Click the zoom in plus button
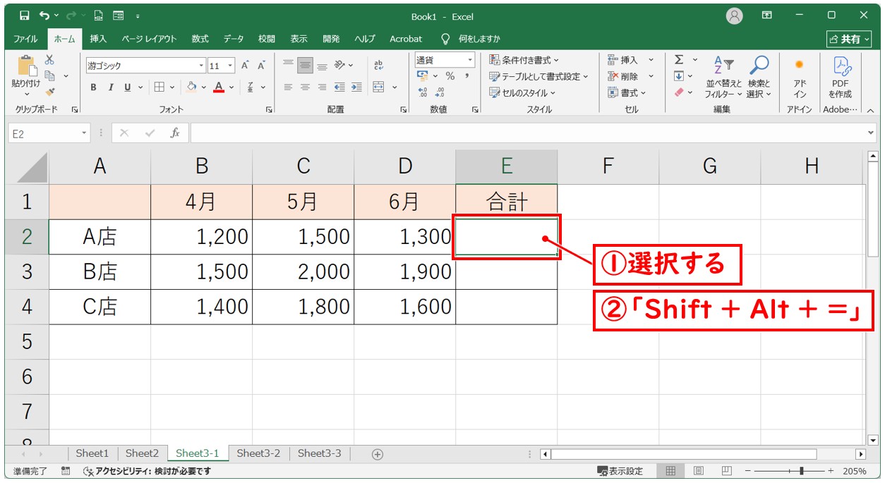The width and height of the screenshot is (885, 483). pos(831,471)
